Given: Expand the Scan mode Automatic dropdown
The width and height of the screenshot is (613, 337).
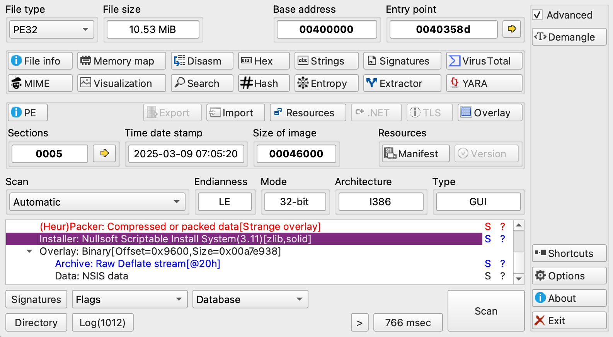Looking at the screenshot, I should tap(97, 202).
